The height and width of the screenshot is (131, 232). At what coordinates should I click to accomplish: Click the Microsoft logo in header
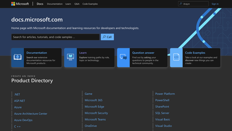[20, 4]
